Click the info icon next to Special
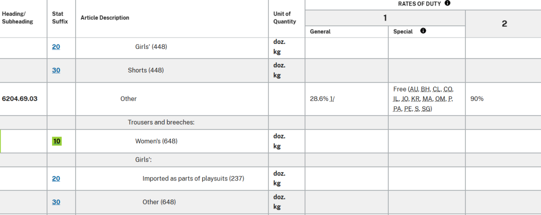 [x=423, y=31]
